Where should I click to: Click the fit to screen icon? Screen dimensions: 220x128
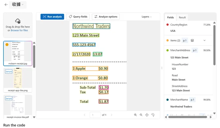coord(147,115)
